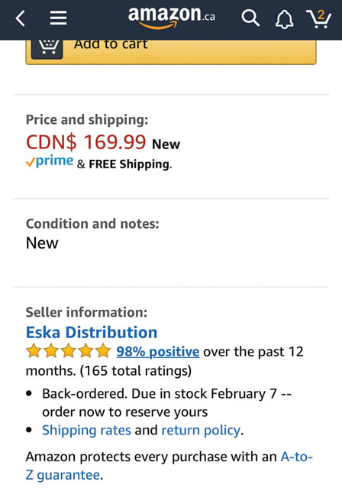Click the Condition and notes heading
342x498 pixels.
pyautogui.click(x=92, y=223)
